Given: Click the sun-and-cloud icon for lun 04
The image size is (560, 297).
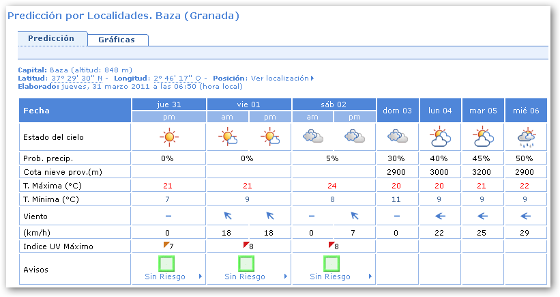Looking at the screenshot, I should pos(440,137).
